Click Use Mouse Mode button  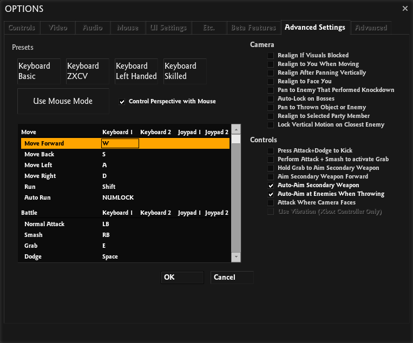63,101
